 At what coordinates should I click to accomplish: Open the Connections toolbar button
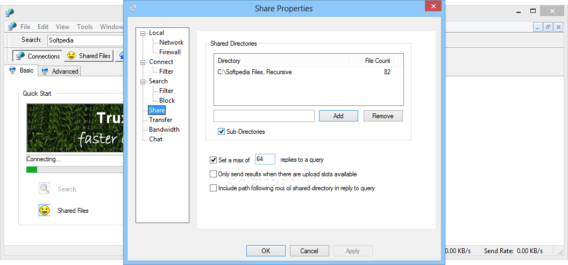pos(38,56)
